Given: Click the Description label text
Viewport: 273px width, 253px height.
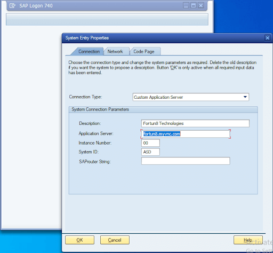Looking at the screenshot, I should pos(90,123).
